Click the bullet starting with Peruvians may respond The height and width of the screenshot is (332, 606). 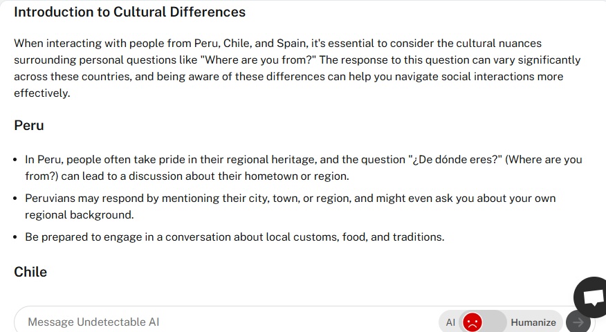(x=291, y=206)
